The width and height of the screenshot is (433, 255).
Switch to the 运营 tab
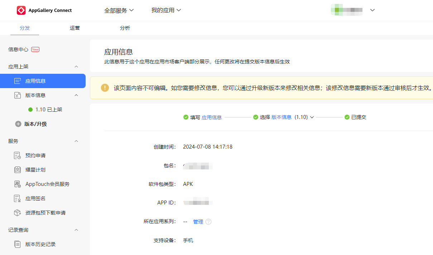[75, 28]
